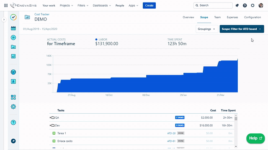This screenshot has height=150, width=268.
Task: Click the task list scrollbar thumb
Action: click(x=236, y=118)
